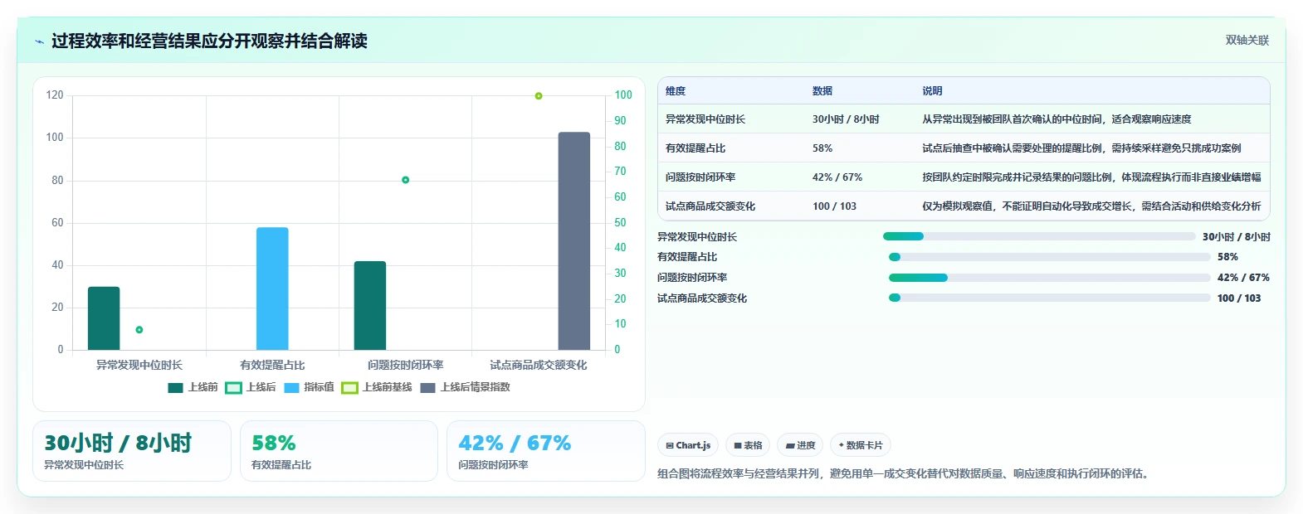
Task: Click the header title 过程效率和经营结果应分开观察并结合解读
Action: click(209, 41)
